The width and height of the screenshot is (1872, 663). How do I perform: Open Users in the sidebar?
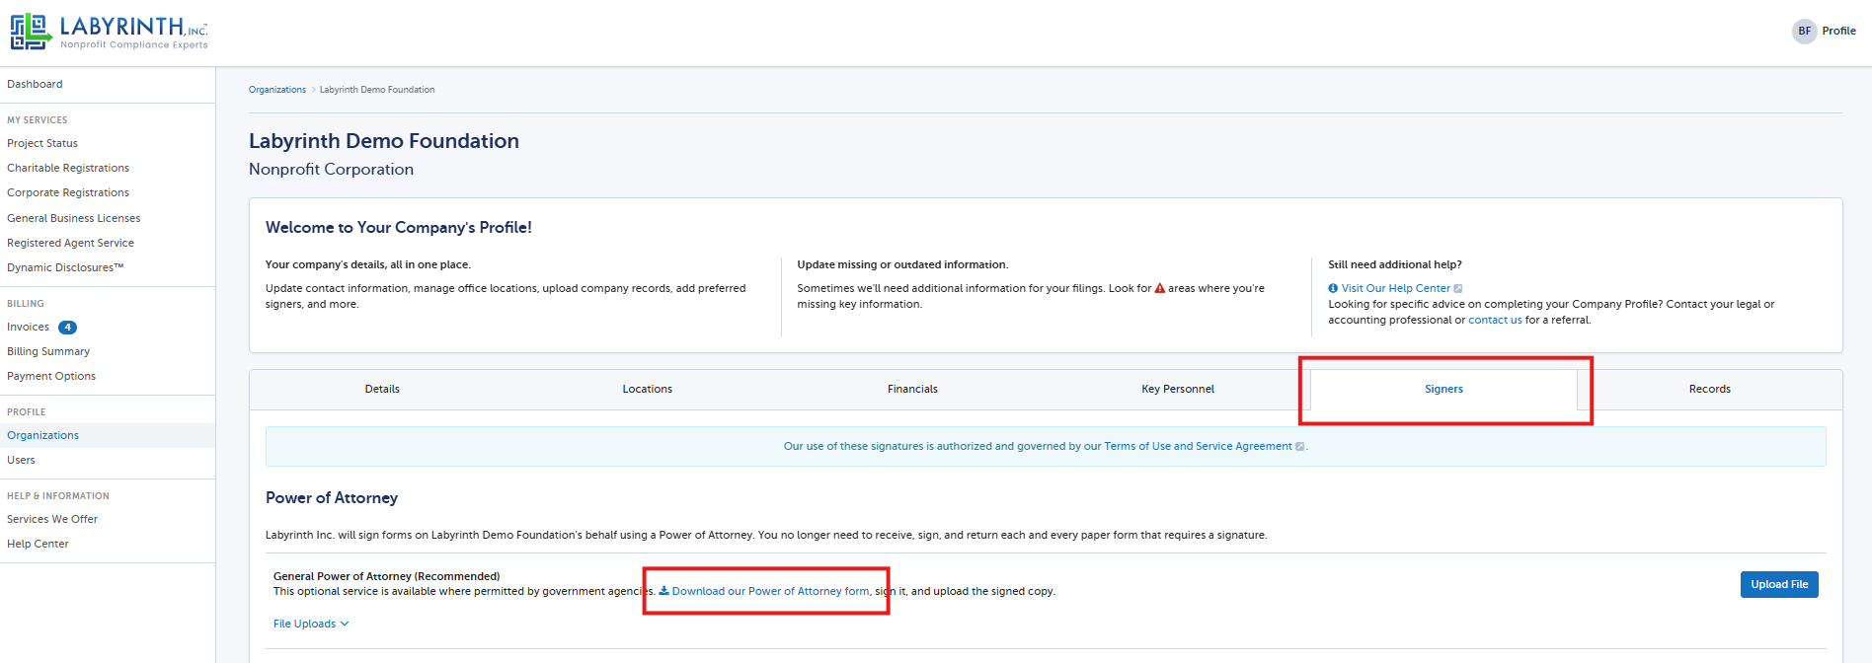pos(21,460)
